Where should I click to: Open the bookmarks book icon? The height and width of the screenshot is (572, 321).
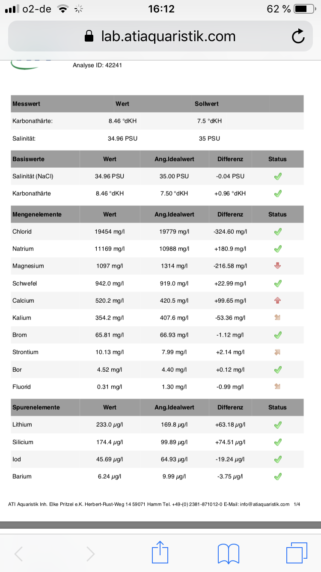(228, 553)
